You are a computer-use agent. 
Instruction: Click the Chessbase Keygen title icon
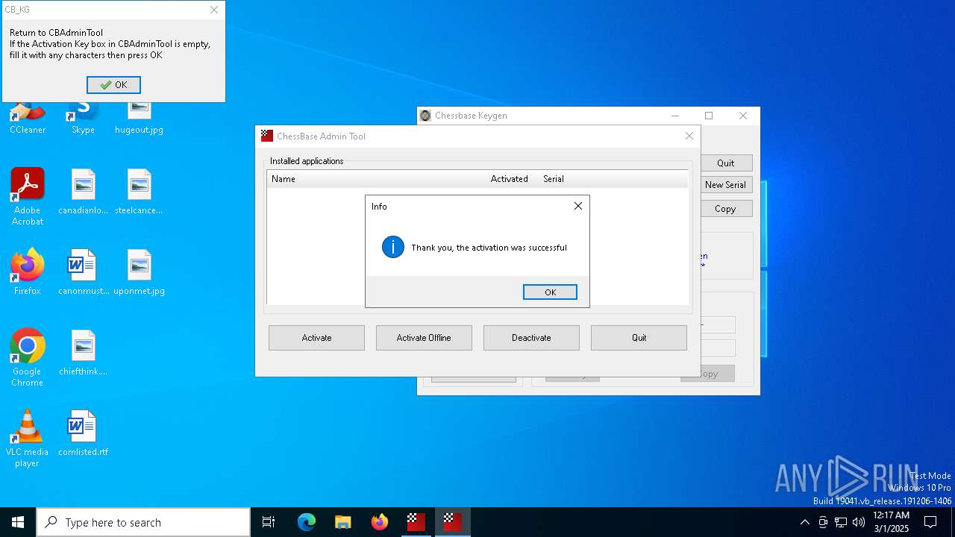point(425,116)
